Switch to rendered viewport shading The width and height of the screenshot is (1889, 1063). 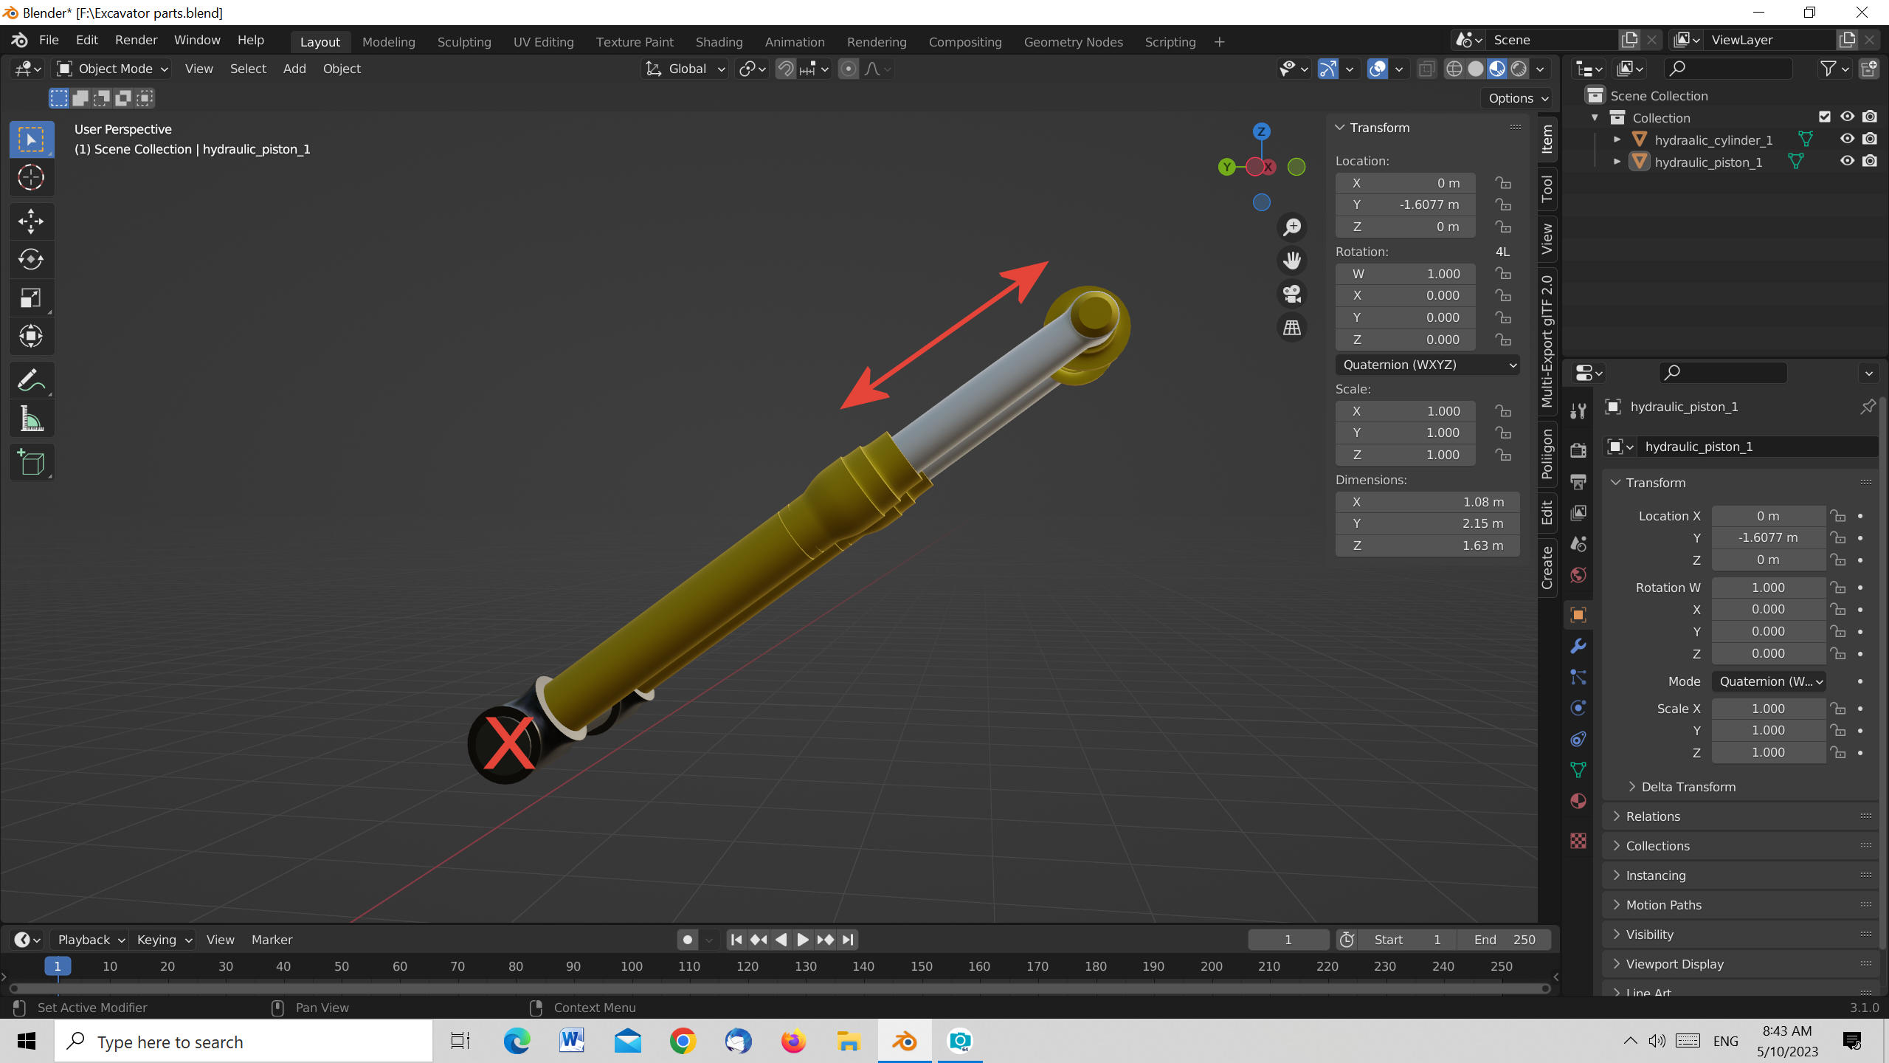pos(1519,69)
